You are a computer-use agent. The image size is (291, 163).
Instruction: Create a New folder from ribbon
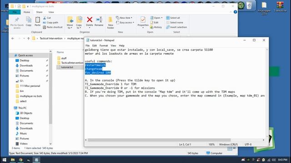(110, 23)
